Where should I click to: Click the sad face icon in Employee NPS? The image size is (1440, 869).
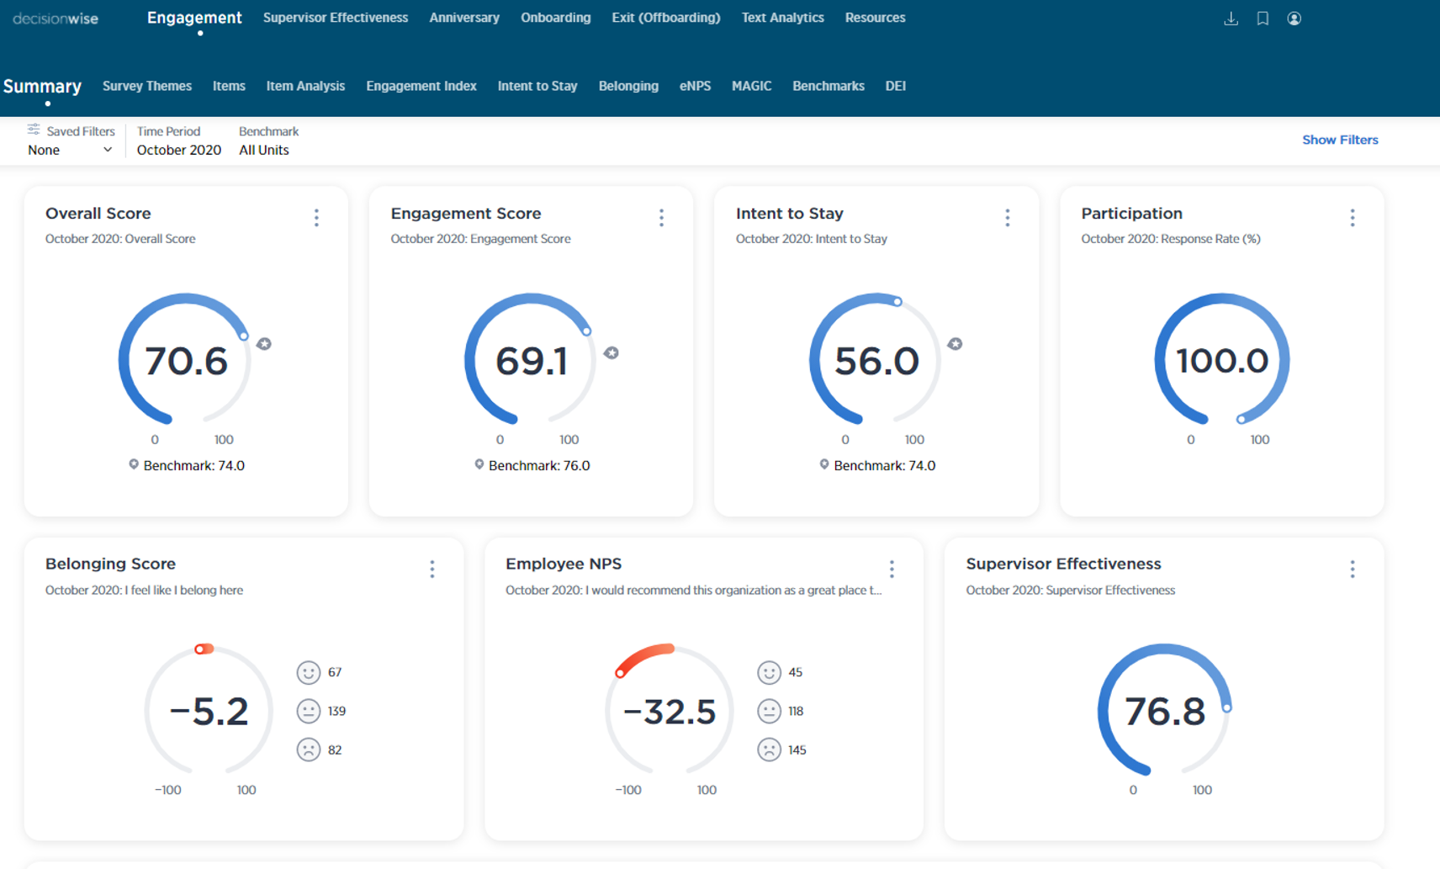tap(769, 750)
